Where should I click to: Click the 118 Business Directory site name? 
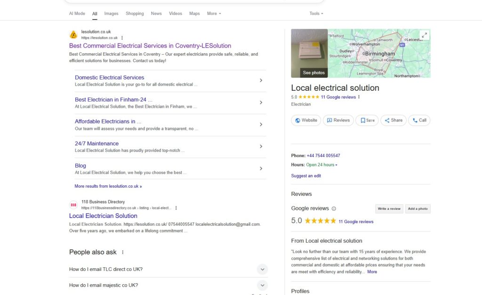tap(103, 202)
